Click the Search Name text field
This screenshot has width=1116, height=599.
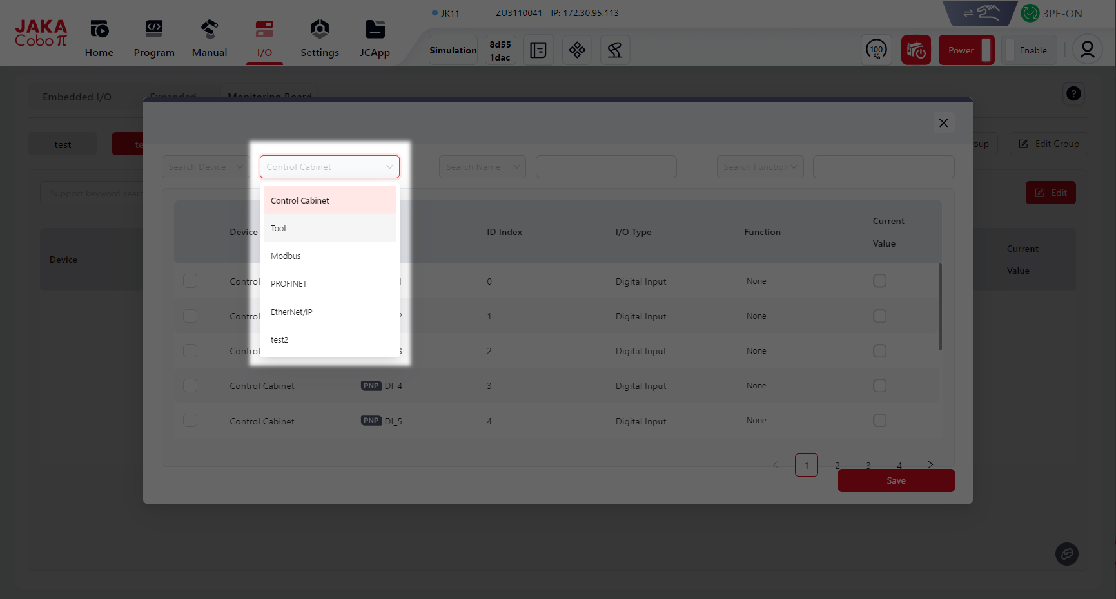[605, 167]
